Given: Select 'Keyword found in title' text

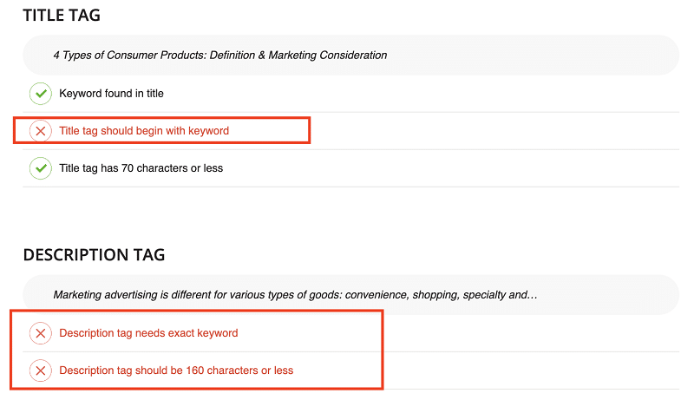Looking at the screenshot, I should pos(112,94).
